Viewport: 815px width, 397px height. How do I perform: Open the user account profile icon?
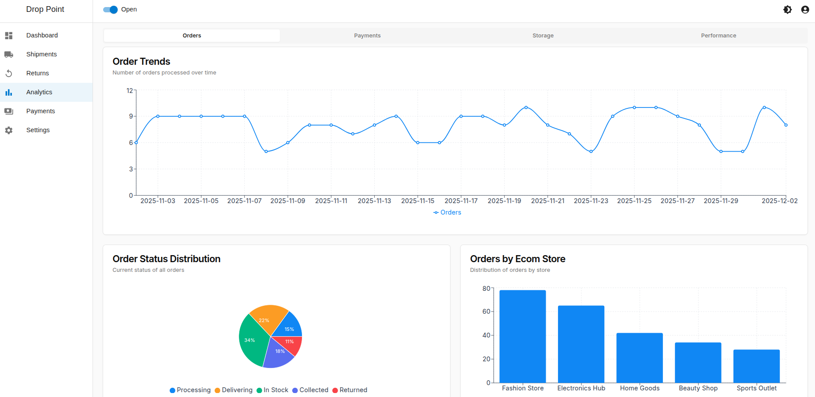805,10
